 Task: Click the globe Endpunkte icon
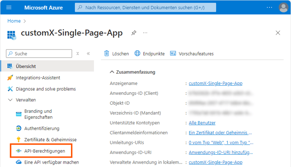coord(137,53)
